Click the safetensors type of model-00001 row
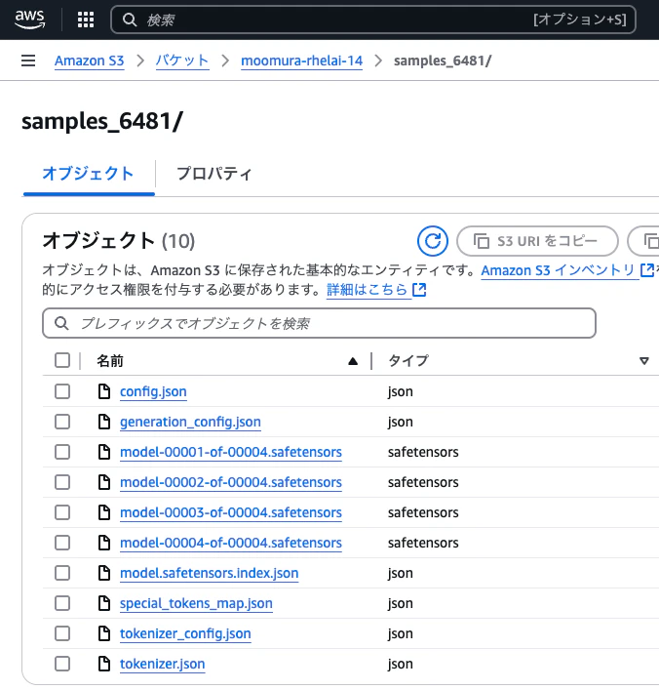 (423, 452)
